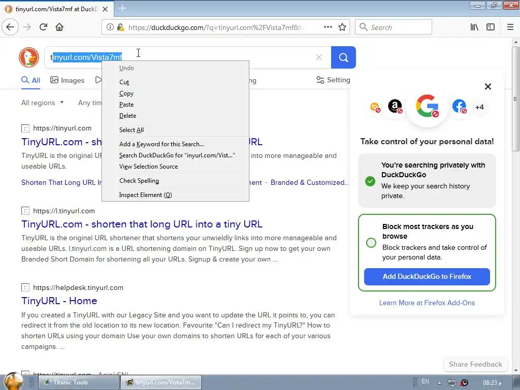Switch to the All results tab
Image resolution: width=520 pixels, height=390 pixels.
[31, 80]
